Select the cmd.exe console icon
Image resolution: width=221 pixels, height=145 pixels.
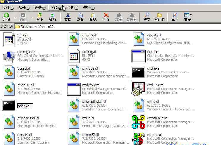(x=138, y=72)
